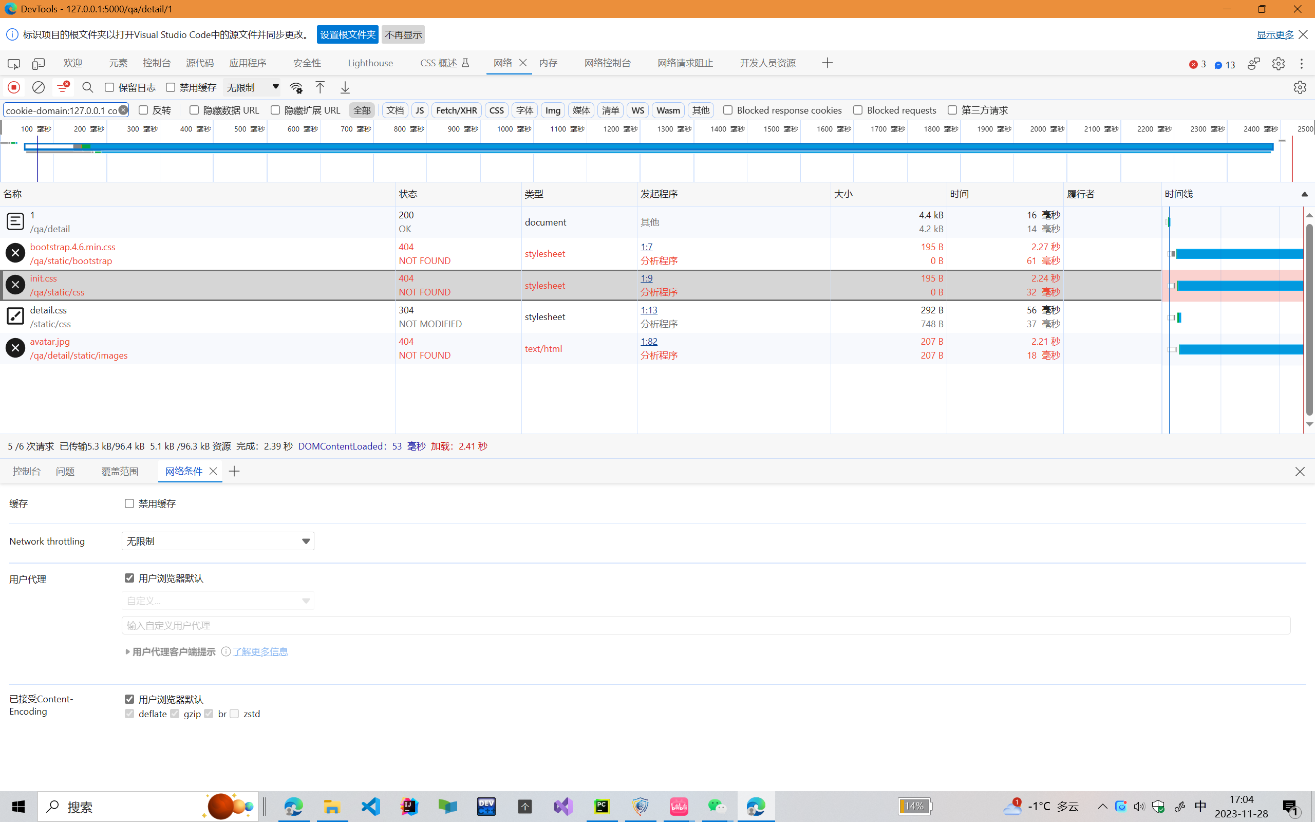The image size is (1315, 822).
Task: Toggle the device emulation icon
Action: (39, 64)
